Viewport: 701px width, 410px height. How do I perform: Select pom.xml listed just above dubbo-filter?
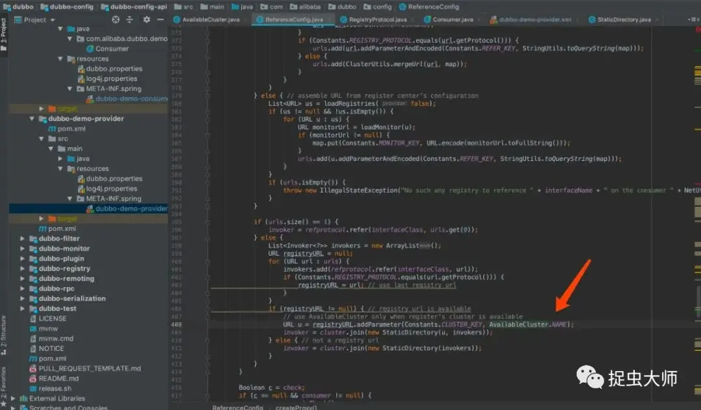[x=62, y=228]
